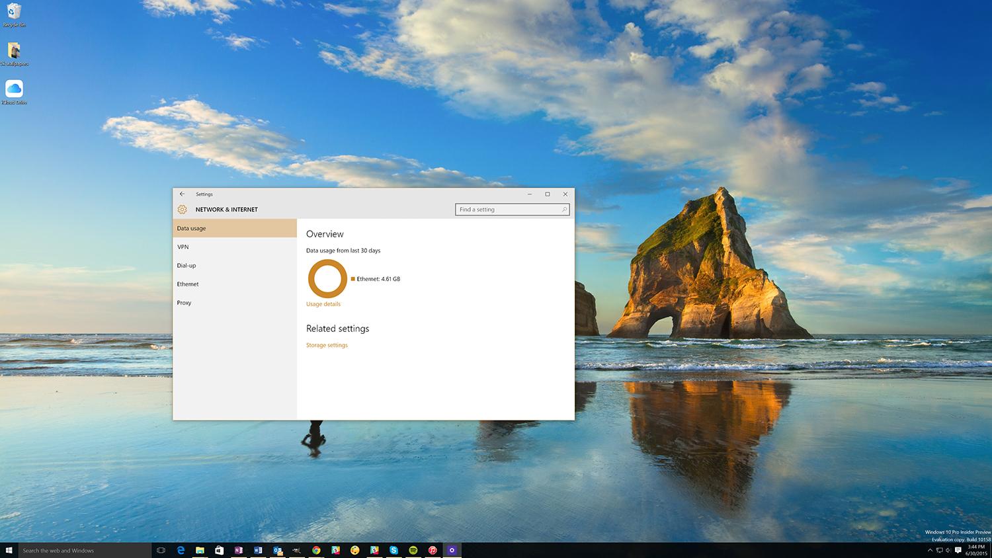Viewport: 992px width, 558px height.
Task: Open the Store from the taskbar
Action: coord(219,550)
